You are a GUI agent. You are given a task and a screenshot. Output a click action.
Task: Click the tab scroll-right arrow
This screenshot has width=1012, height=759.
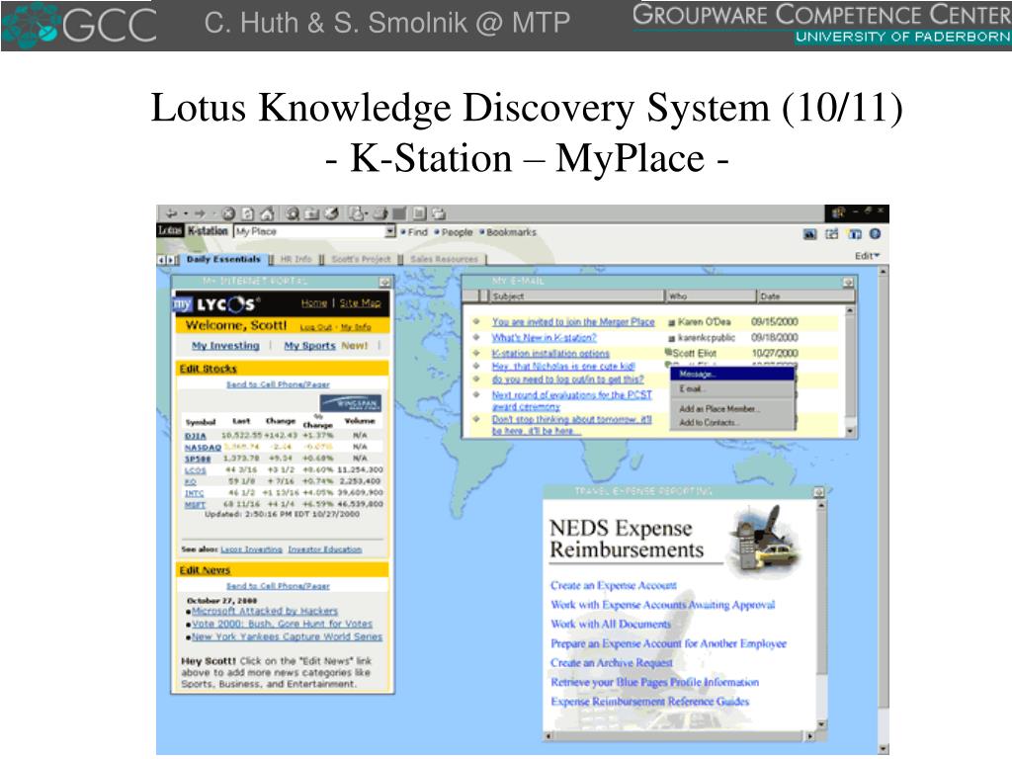pyautogui.click(x=170, y=260)
